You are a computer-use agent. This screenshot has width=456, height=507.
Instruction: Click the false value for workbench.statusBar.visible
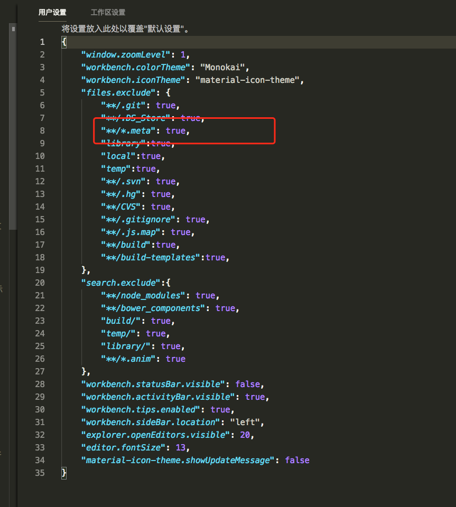[247, 384]
